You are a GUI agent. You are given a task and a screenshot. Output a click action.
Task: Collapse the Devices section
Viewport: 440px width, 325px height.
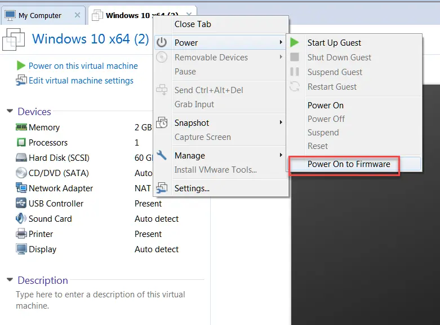[x=10, y=111]
